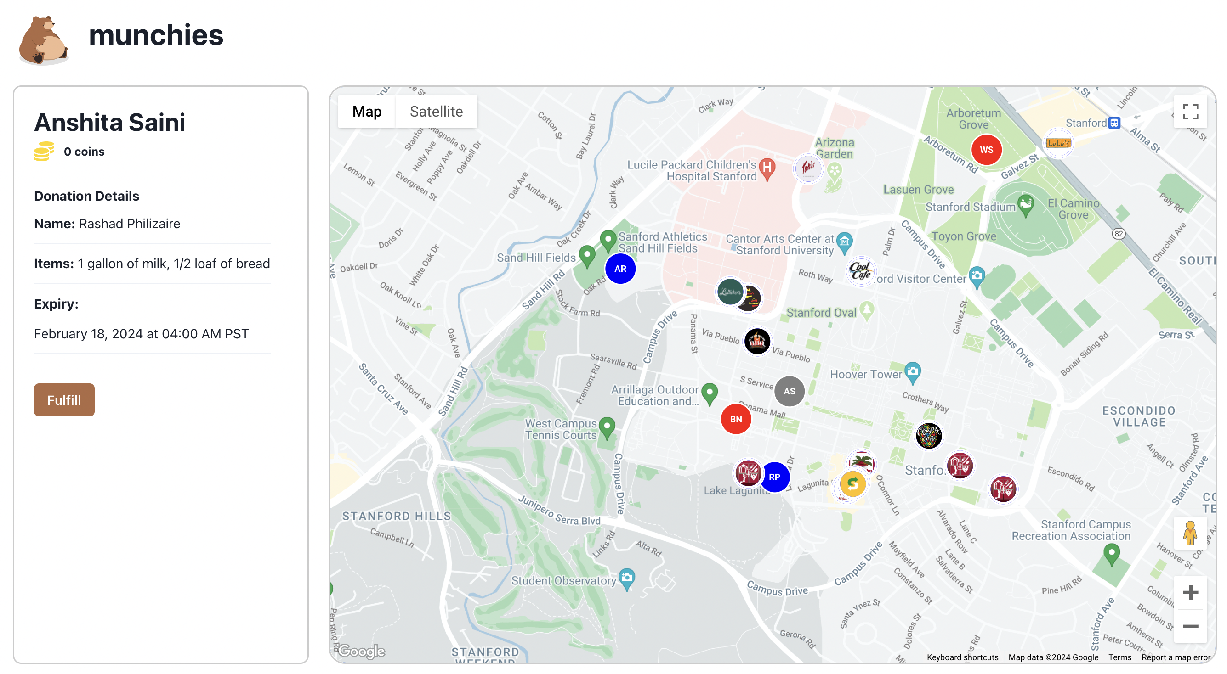The height and width of the screenshot is (674, 1227).
Task: Click the blue AR map marker
Action: point(619,269)
